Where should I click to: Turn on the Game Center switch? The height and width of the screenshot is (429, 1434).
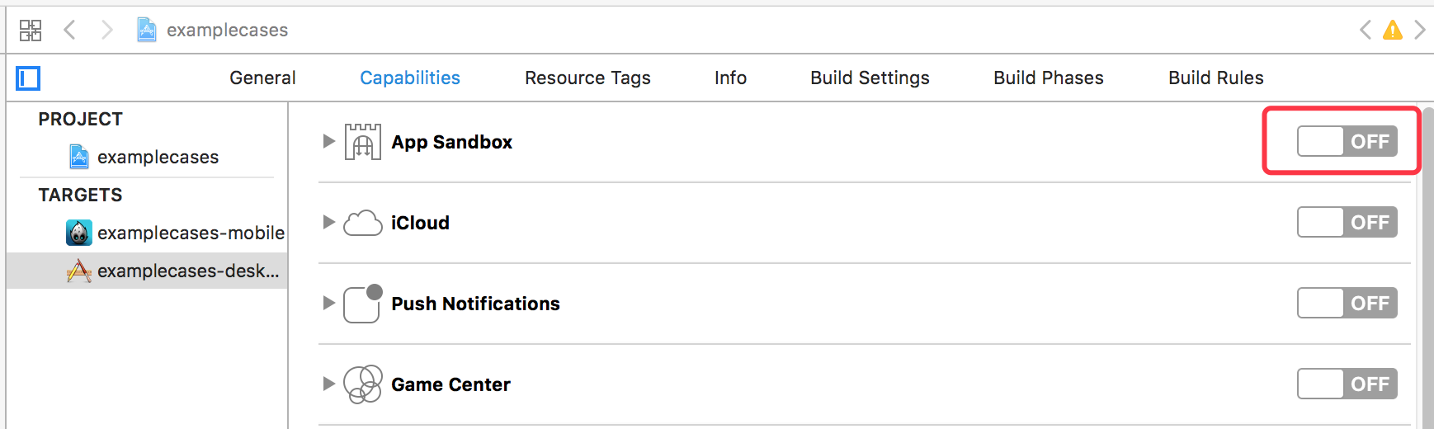[1347, 384]
